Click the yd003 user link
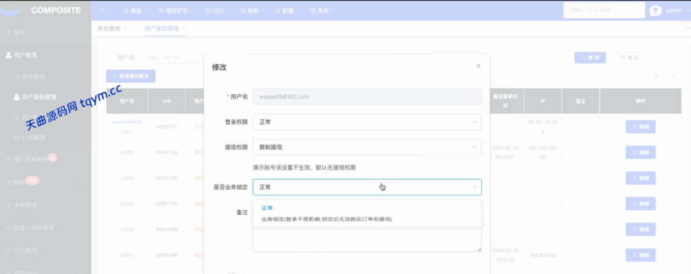691x274 pixels. pyautogui.click(x=126, y=203)
